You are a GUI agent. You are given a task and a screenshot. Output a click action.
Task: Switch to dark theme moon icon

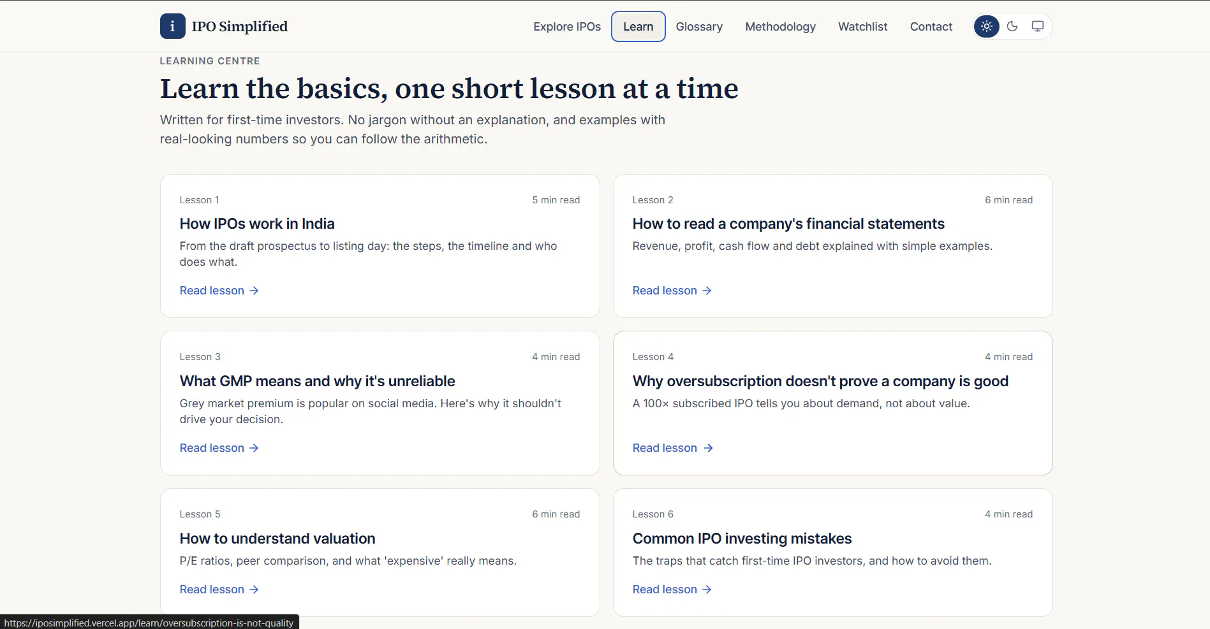coord(1012,26)
